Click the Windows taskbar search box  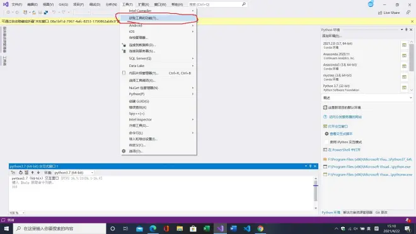[59, 228]
